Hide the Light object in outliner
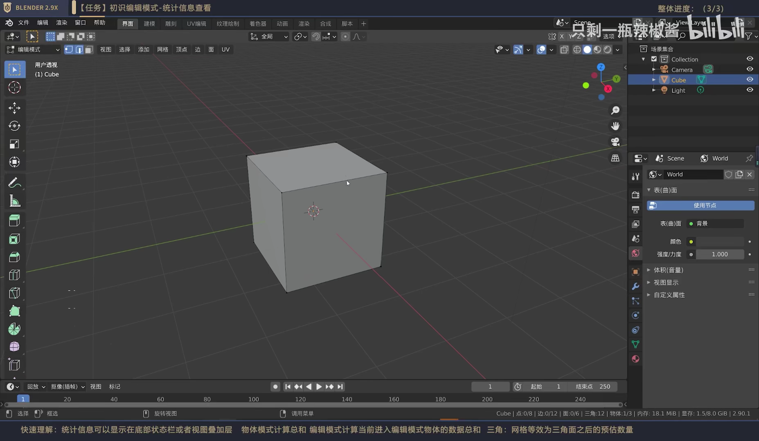The width and height of the screenshot is (759, 441). click(750, 90)
